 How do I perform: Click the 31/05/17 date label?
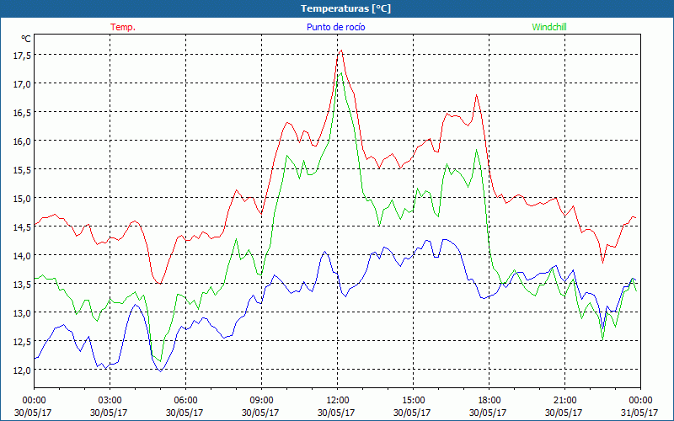[639, 413]
